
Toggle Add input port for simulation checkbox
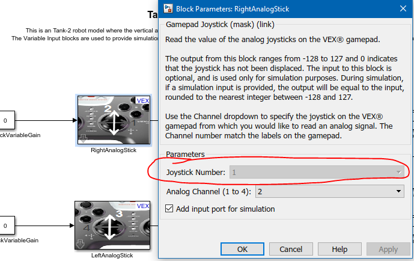169,209
